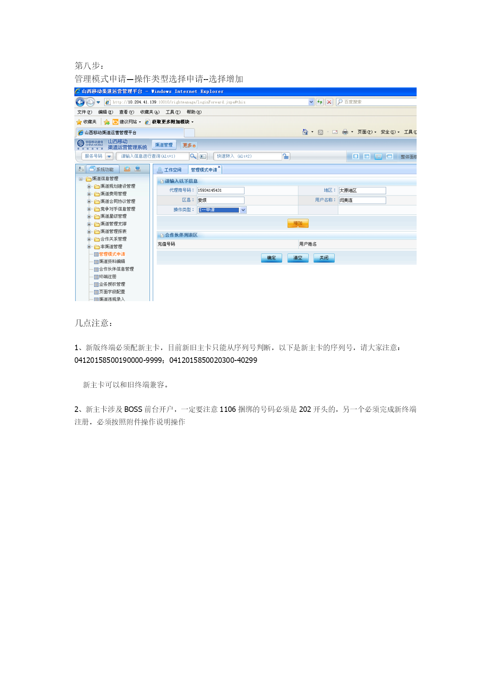Click the China Mobile logo
Image resolution: width=491 pixels, height=694 pixels.
[x=90, y=144]
